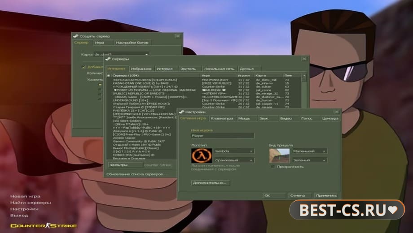Click Новая игра in the main menu
This screenshot has width=413, height=233.
click(x=25, y=196)
